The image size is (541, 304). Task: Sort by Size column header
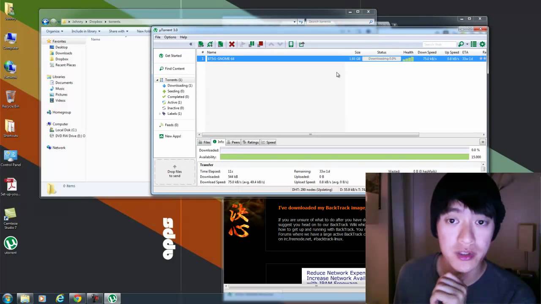point(358,52)
